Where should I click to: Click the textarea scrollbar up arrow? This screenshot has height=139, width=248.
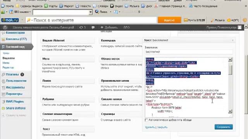[x=230, y=59]
